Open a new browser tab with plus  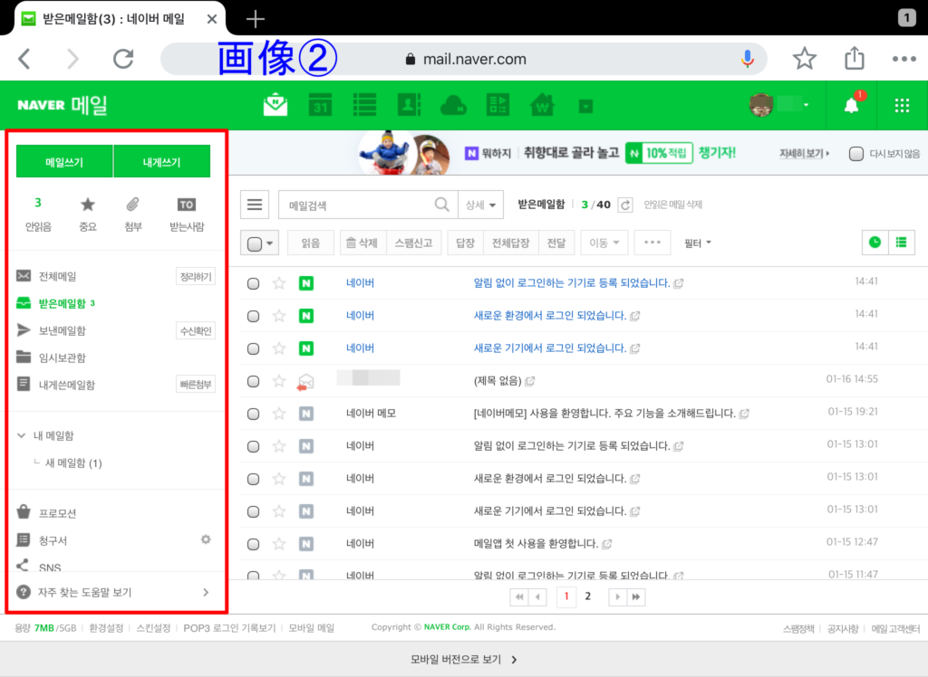point(255,19)
